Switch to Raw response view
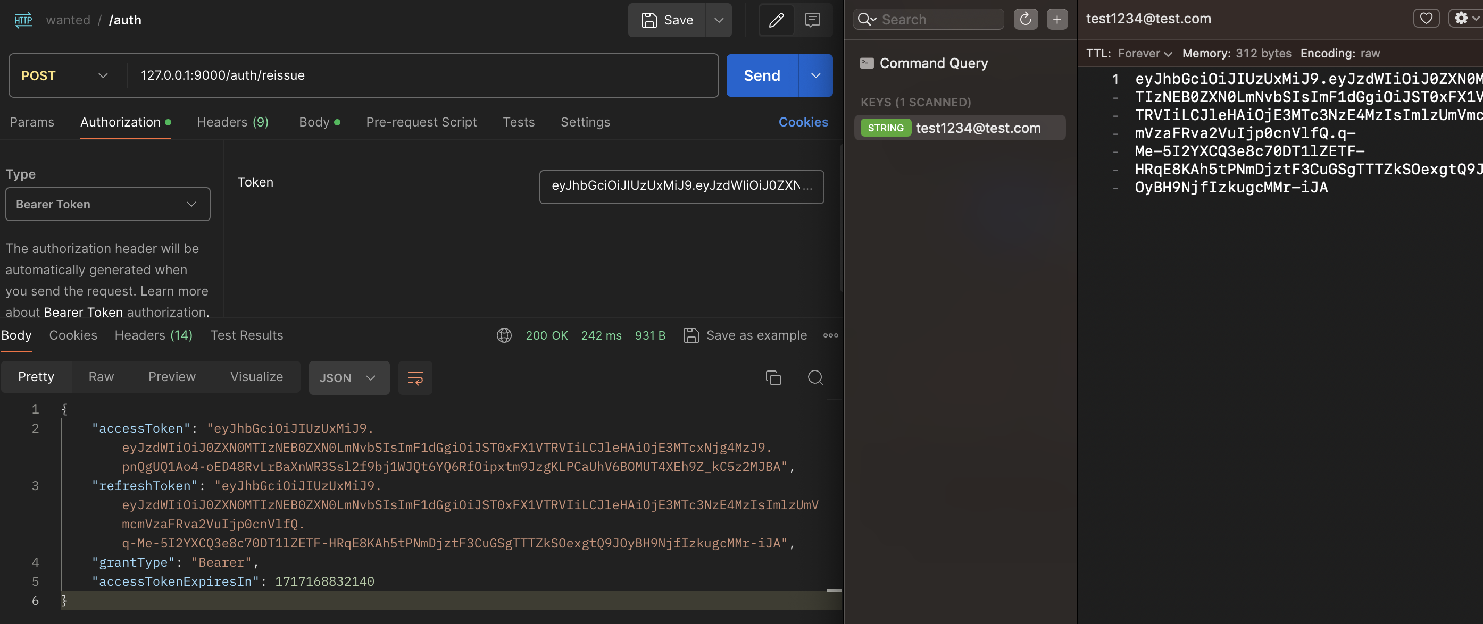This screenshot has width=1483, height=624. [101, 377]
